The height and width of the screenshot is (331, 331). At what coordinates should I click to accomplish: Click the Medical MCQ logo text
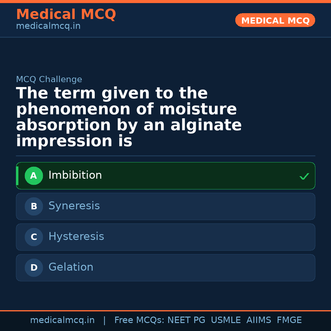click(x=66, y=14)
